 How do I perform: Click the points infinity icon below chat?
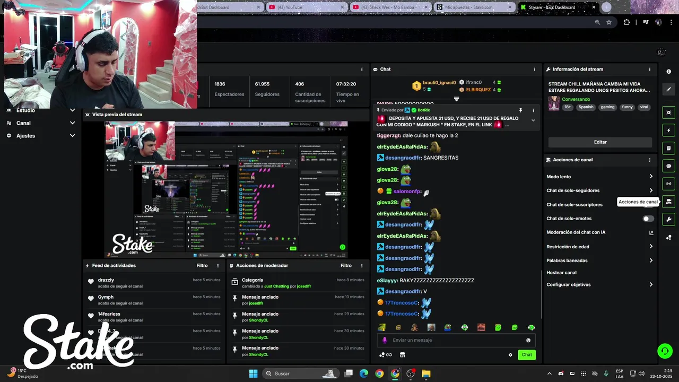pos(386,355)
